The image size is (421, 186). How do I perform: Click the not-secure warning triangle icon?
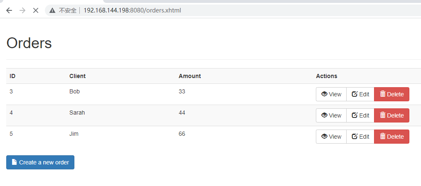tap(52, 10)
